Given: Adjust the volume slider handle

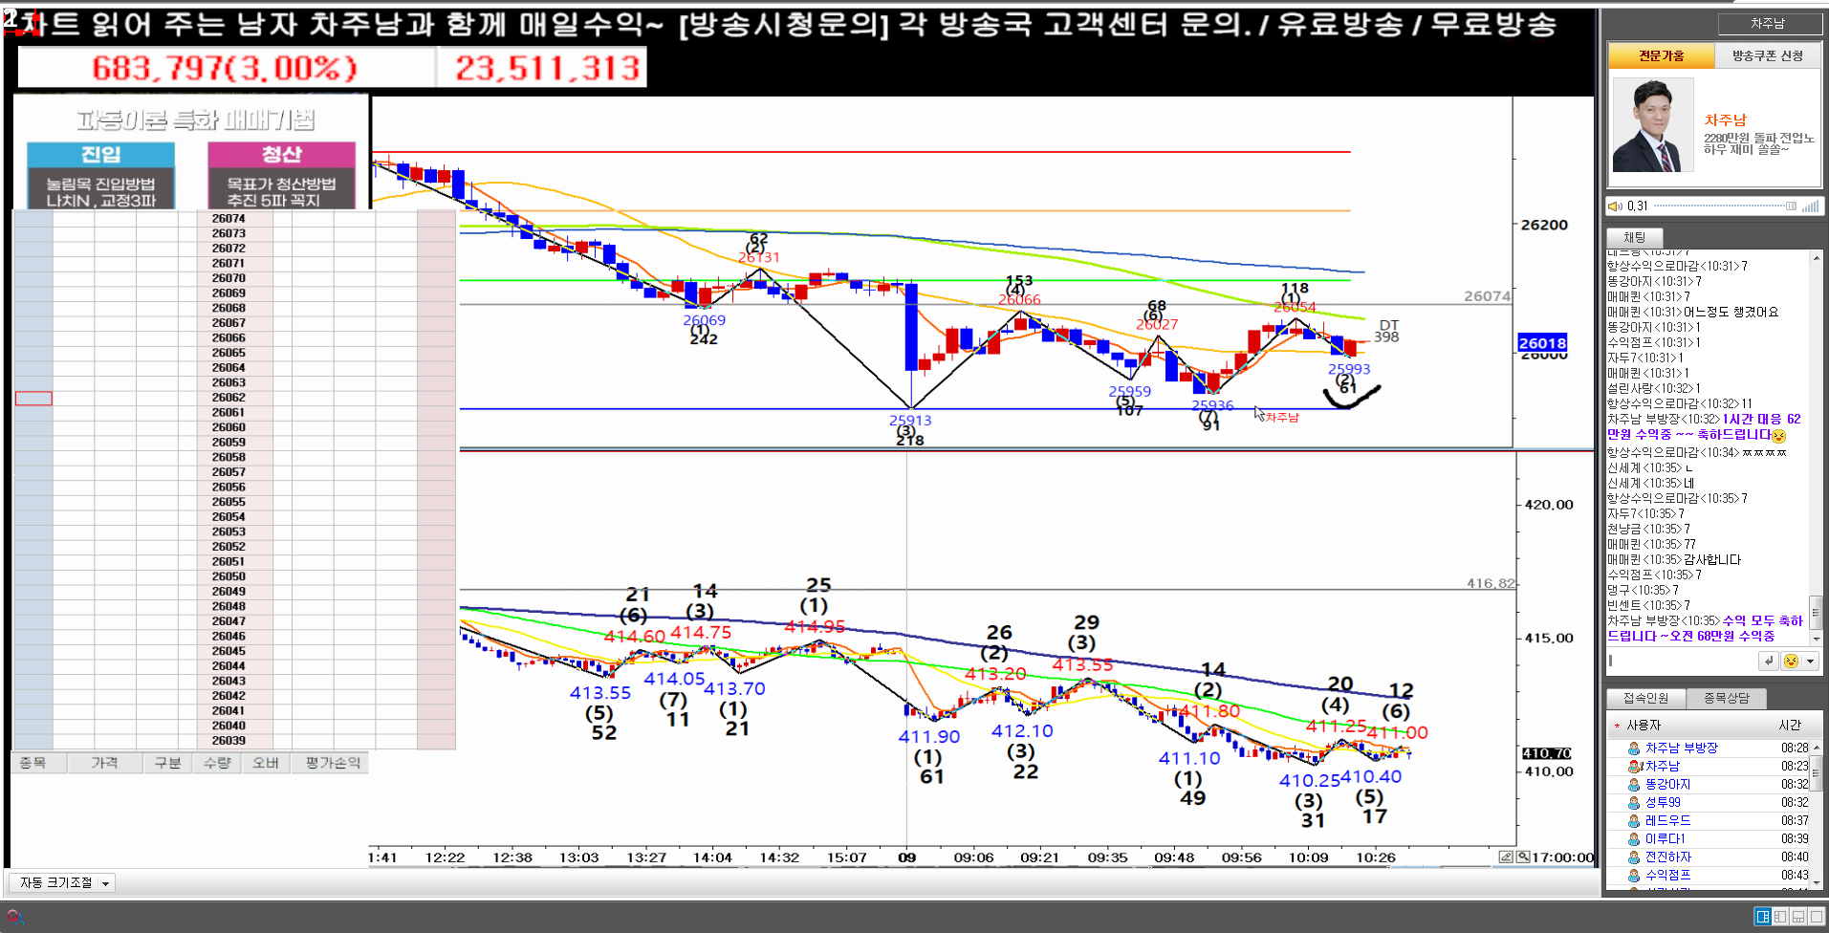Looking at the screenshot, I should point(1791,206).
